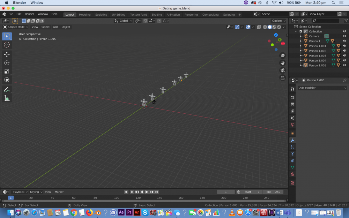Screen dimensions: 349x218
Task: Open the viewport Add menu
Action: click(x=55, y=27)
